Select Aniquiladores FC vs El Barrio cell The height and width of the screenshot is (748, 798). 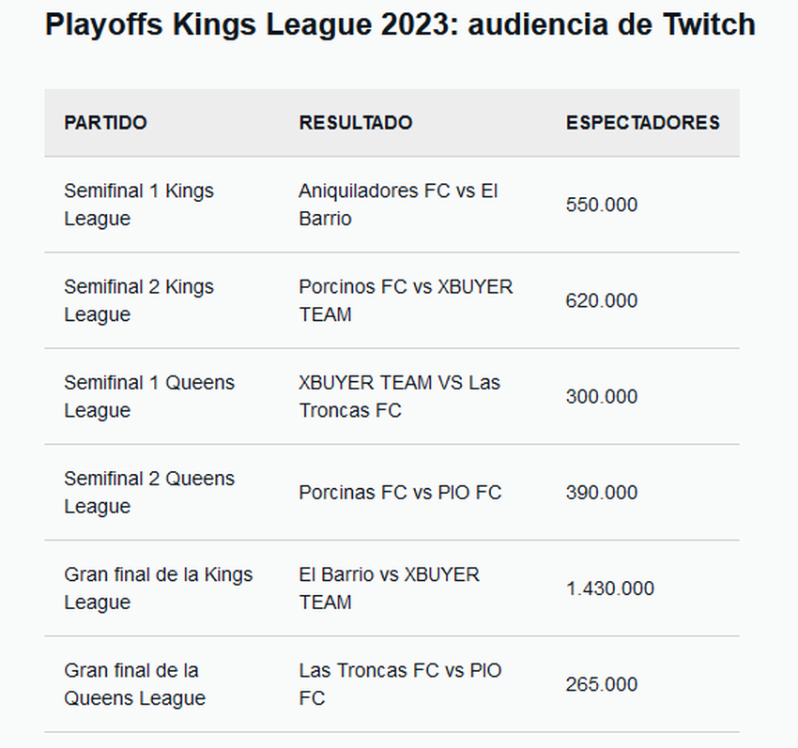pos(398,205)
